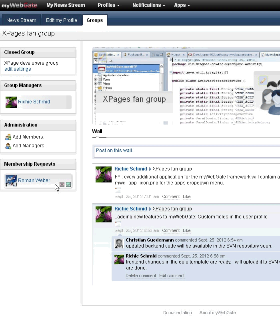Click Richie Schmid's avatar on the 6:53 am post

coord(104,214)
